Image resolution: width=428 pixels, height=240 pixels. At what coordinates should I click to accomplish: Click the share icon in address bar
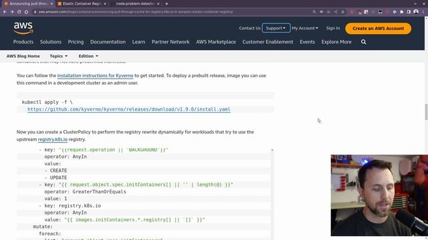pyautogui.click(x=336, y=12)
